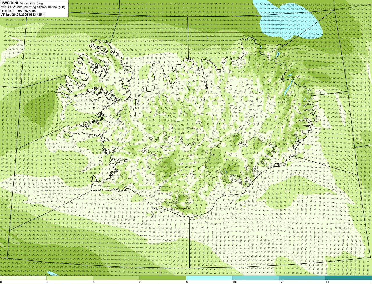Click the '14' colorbar scale label

pyautogui.click(x=327, y=282)
